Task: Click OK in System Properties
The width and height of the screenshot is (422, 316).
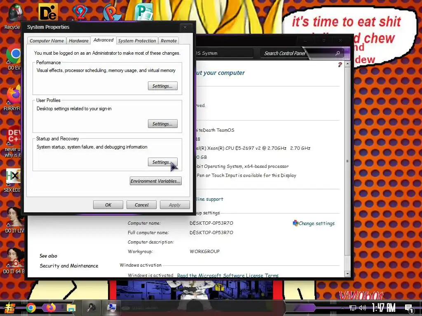Action: 108,205
